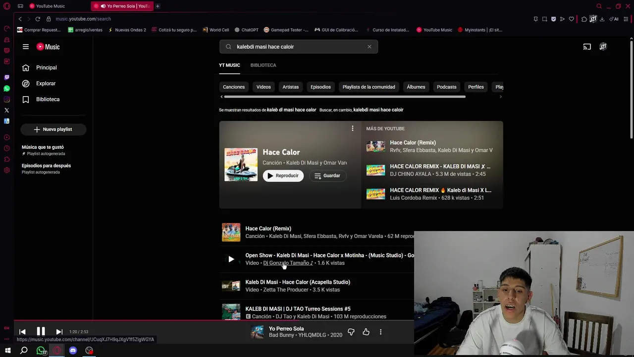
Task: Click the magnifier icon in search box
Action: click(x=228, y=47)
